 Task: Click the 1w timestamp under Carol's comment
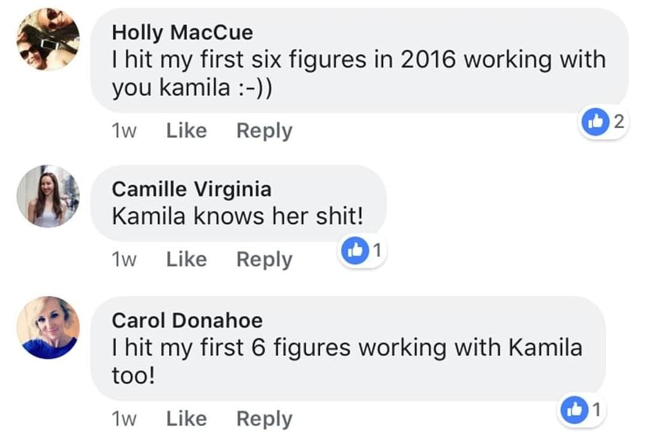click(124, 419)
